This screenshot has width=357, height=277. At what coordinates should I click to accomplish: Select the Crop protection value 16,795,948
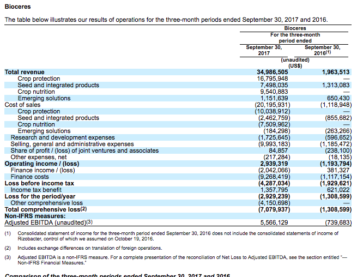[273, 79]
